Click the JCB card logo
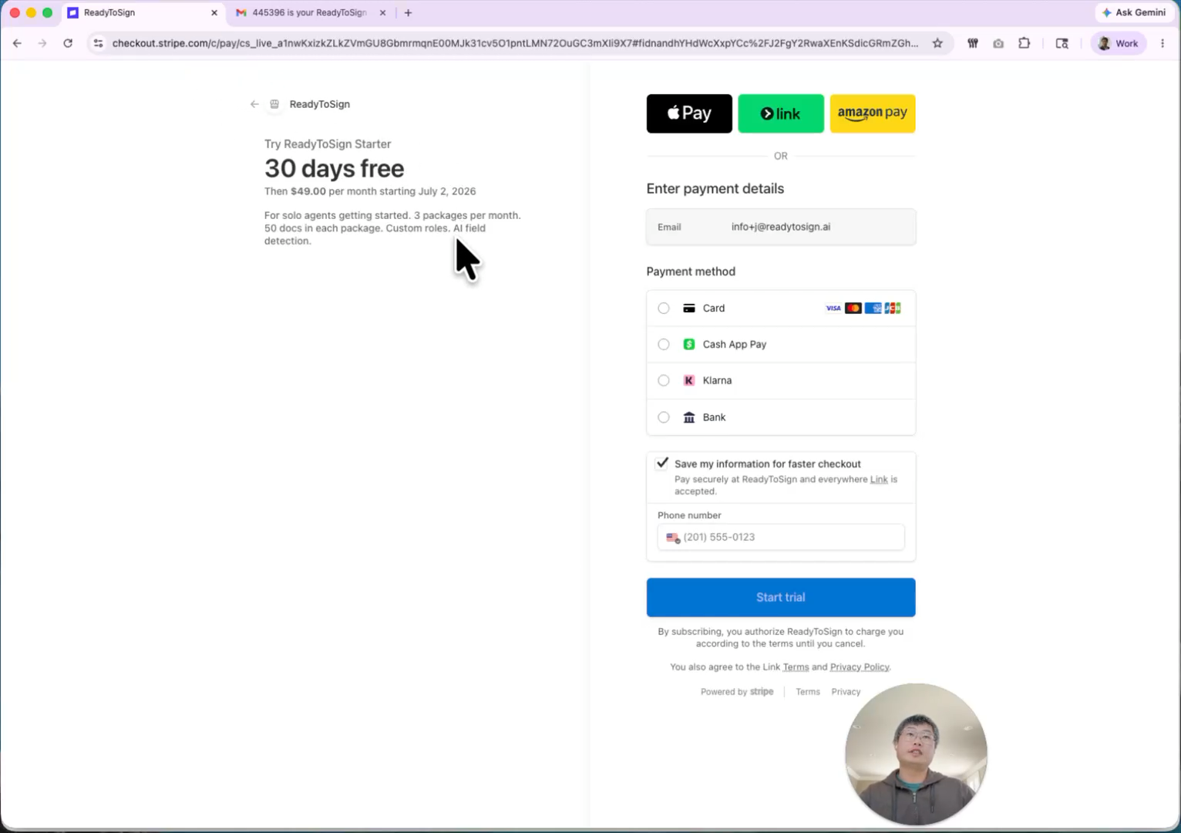The image size is (1181, 833). pyautogui.click(x=893, y=309)
